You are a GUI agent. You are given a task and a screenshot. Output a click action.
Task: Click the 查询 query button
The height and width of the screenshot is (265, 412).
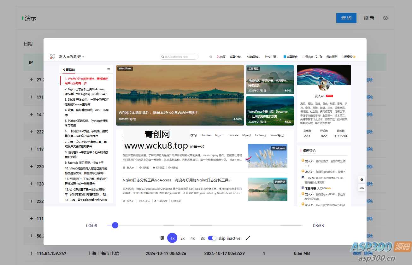pyautogui.click(x=346, y=18)
